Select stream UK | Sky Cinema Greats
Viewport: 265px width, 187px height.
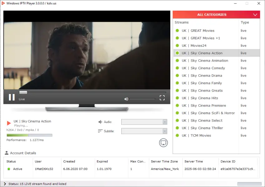coord(216,91)
